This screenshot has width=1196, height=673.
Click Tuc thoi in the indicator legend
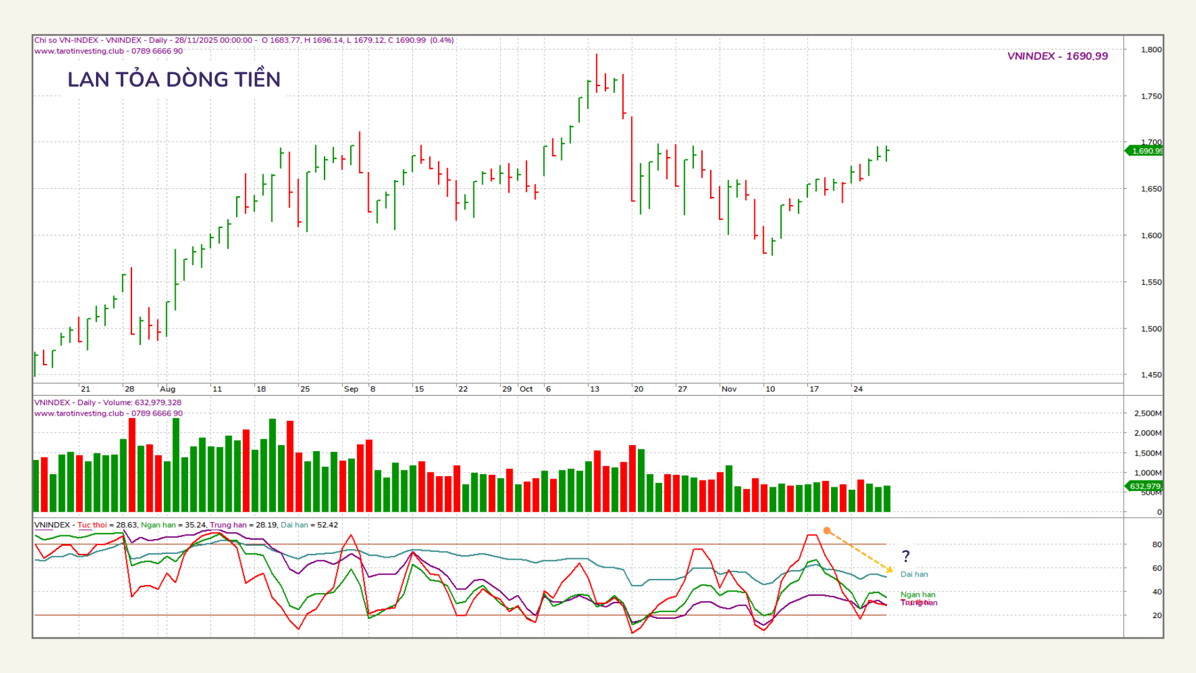[x=92, y=525]
